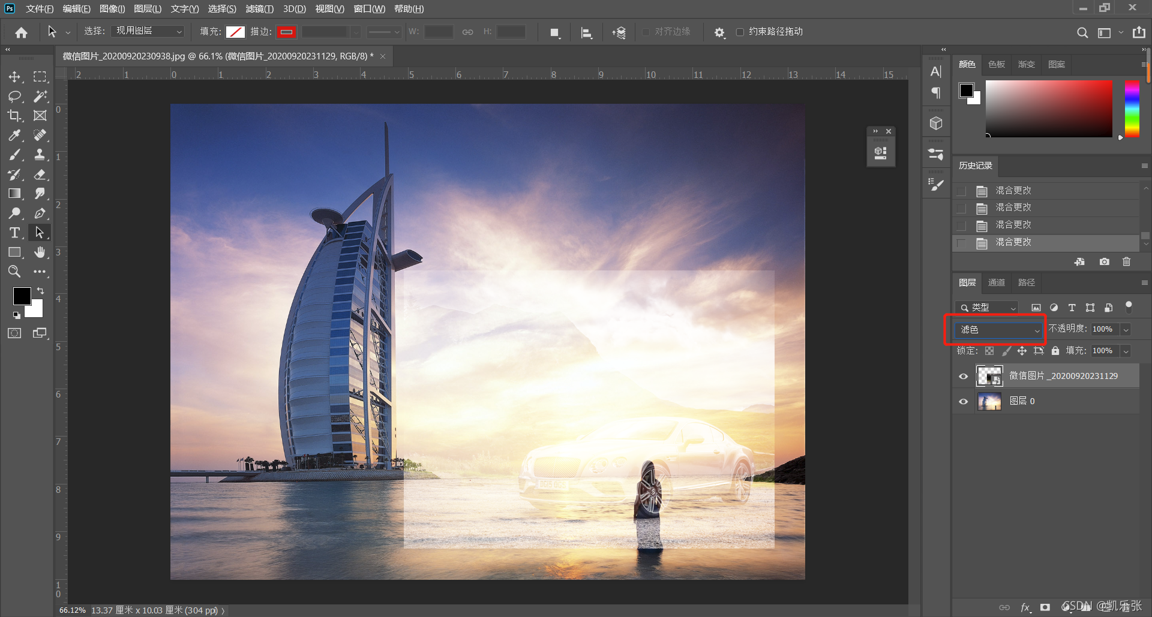Select the Eyedropper tool
The width and height of the screenshot is (1152, 617).
pyautogui.click(x=14, y=135)
